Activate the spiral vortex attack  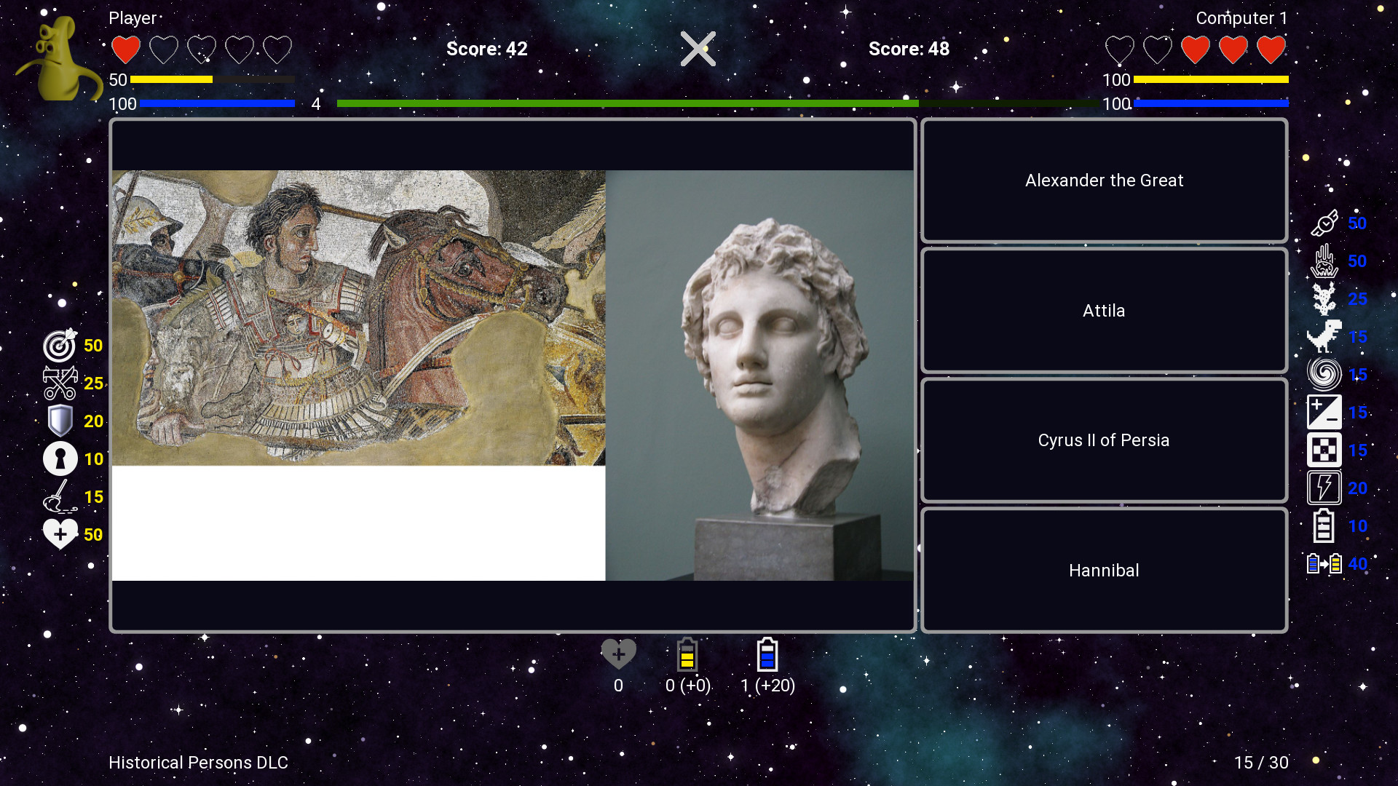point(1324,375)
